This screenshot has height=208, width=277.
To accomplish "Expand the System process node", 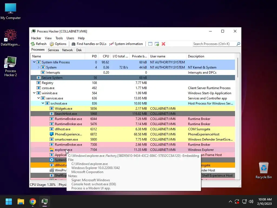I will click(38, 67).
